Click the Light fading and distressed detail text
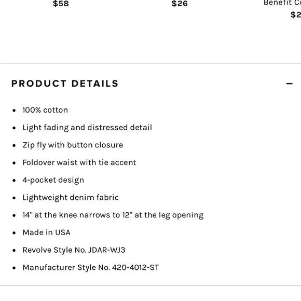 pyautogui.click(x=87, y=128)
